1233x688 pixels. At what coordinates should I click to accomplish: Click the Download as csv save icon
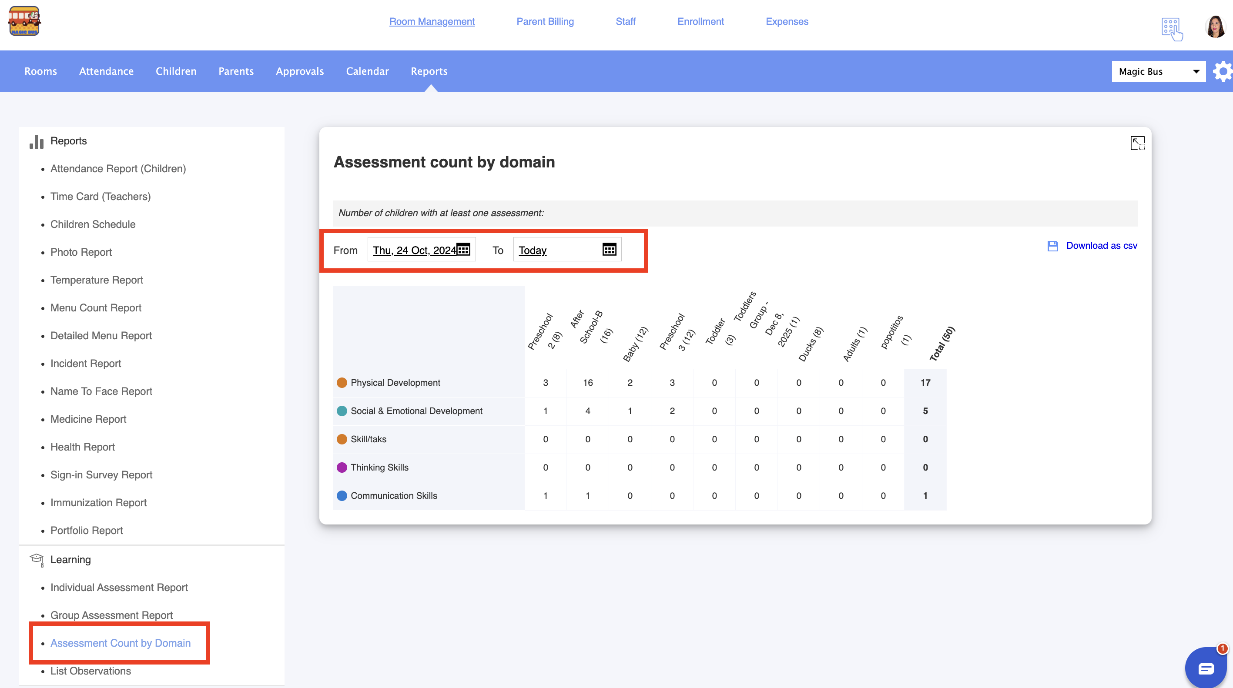[x=1052, y=246]
